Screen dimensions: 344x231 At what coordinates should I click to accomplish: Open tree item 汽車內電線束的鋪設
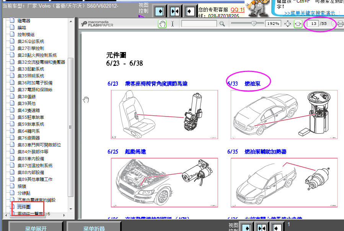point(36,200)
